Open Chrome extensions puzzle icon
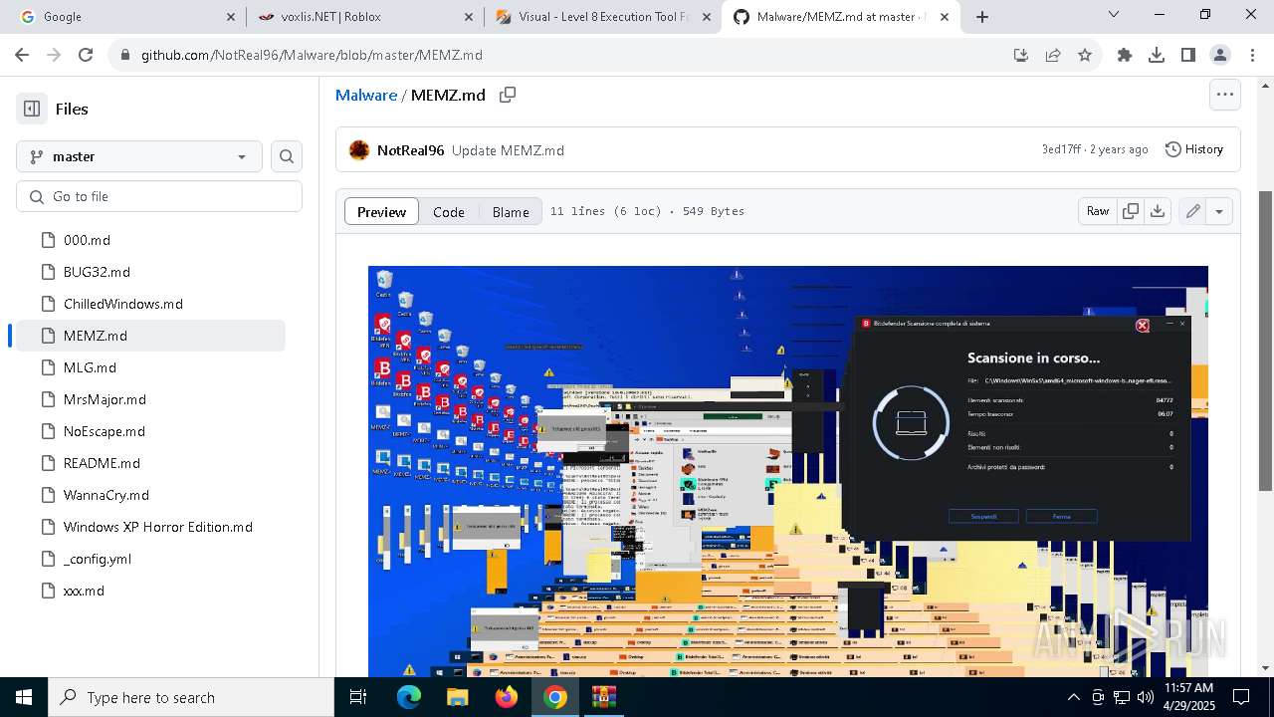1274x717 pixels. [1125, 56]
